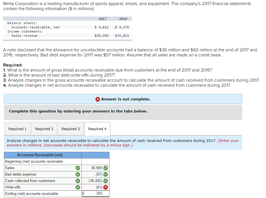
Task: Click the 2017 sales revenue value $36,985
Action: pyautogui.click(x=102, y=36)
